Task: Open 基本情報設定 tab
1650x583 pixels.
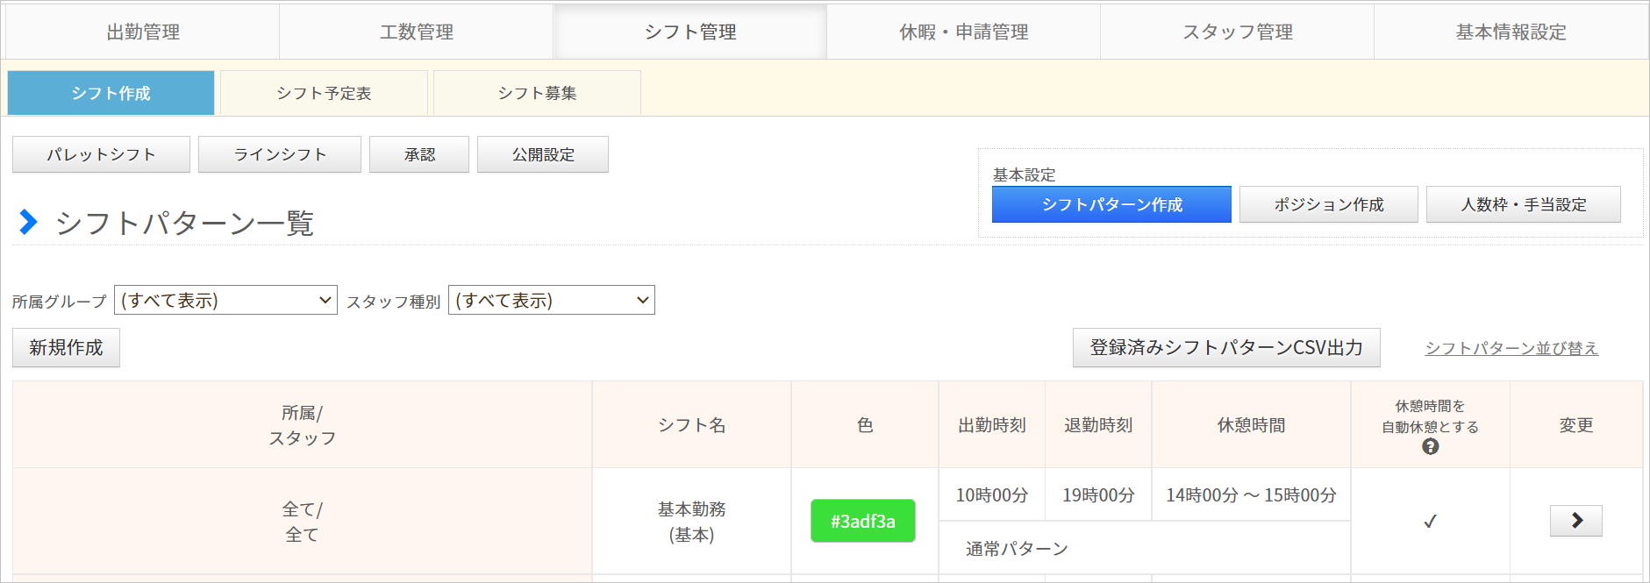Action: click(x=1511, y=32)
